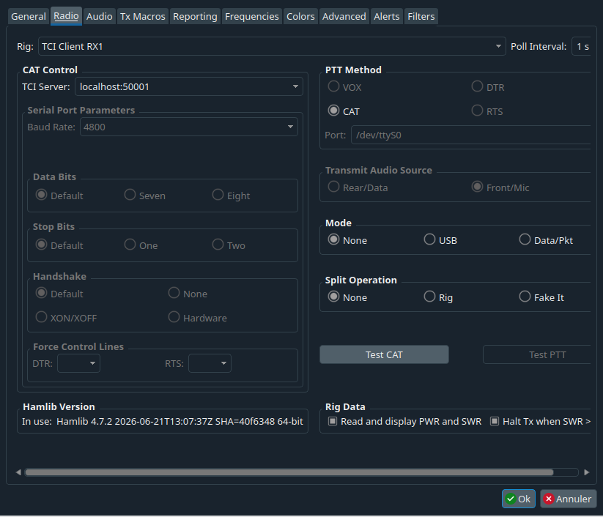Open the Baud Rate dropdown

(189, 127)
